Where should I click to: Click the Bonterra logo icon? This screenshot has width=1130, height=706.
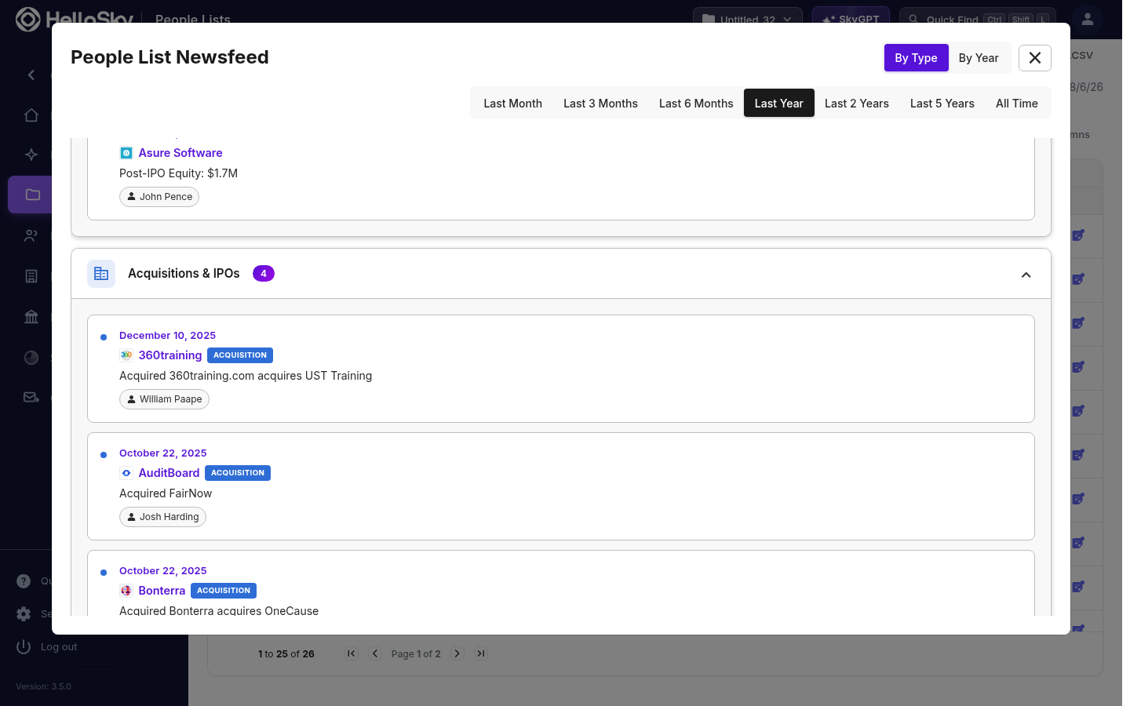(126, 591)
